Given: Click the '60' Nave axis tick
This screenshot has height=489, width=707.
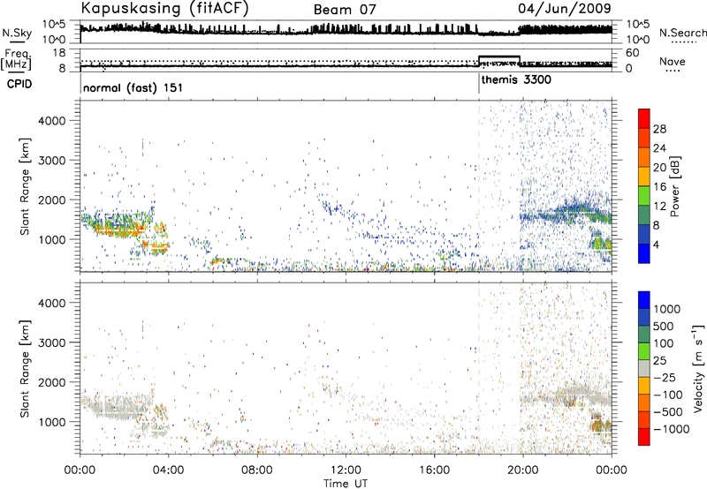Looking at the screenshot, I should pos(633,53).
